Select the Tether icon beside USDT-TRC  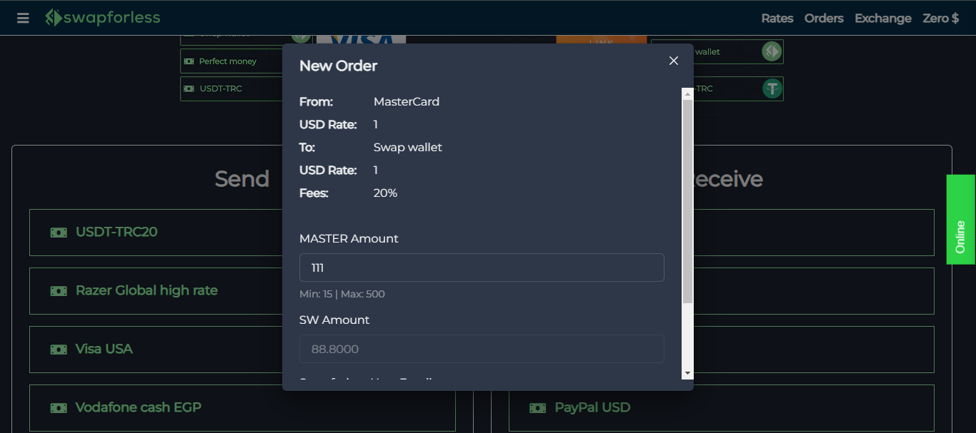coord(770,88)
